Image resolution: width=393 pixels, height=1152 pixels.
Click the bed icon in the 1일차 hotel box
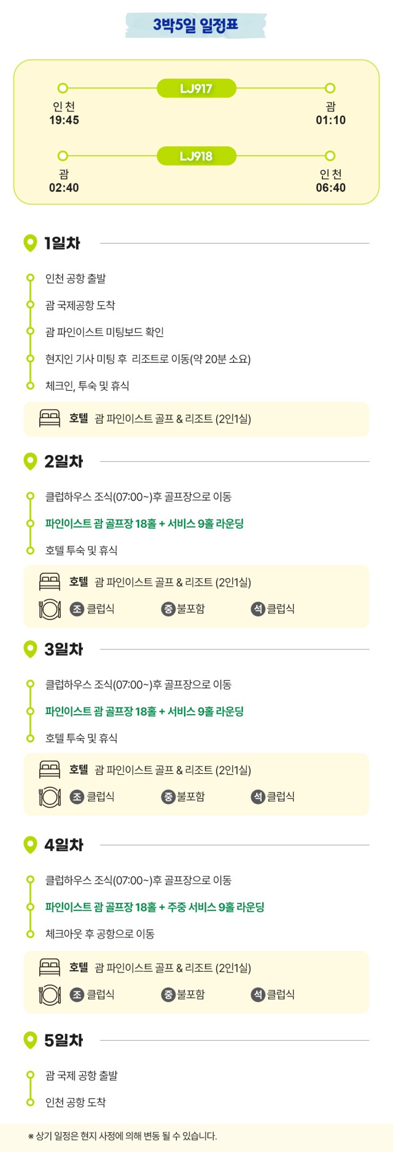[50, 419]
